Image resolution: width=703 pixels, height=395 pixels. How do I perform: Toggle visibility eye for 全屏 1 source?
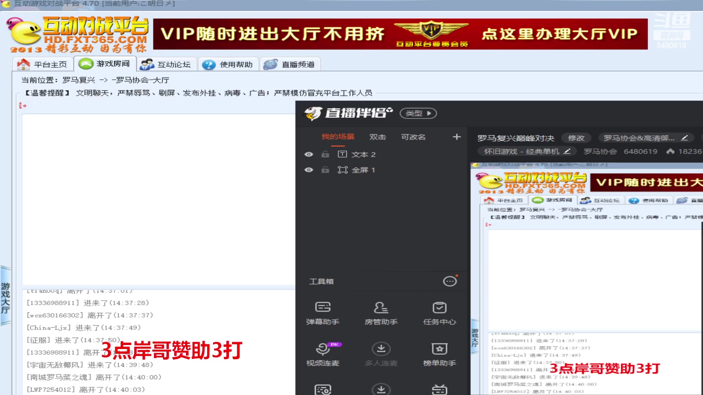309,170
